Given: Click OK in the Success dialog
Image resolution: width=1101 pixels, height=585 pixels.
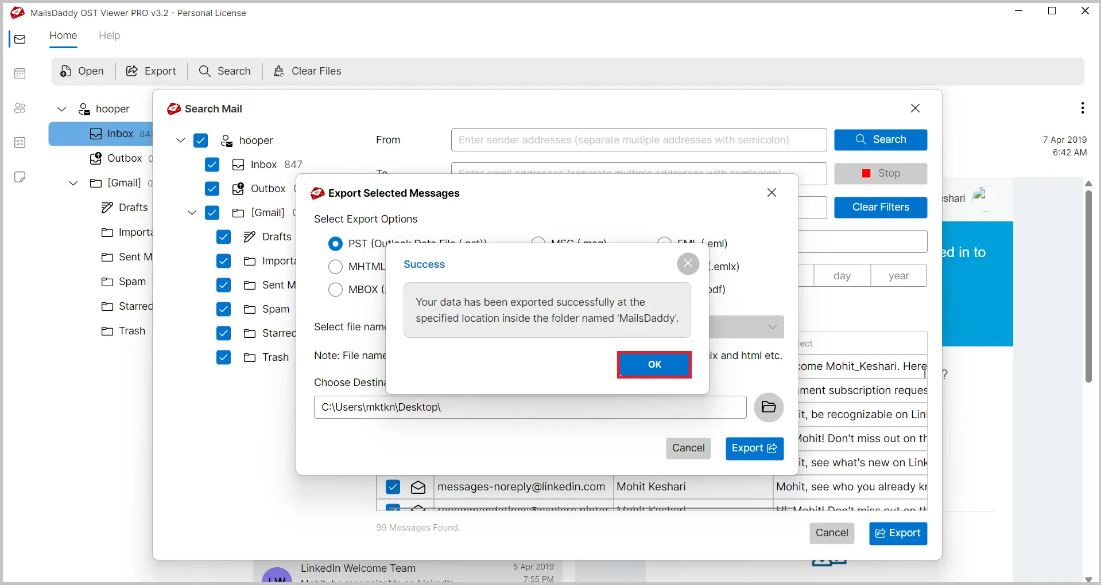Looking at the screenshot, I should click(654, 365).
